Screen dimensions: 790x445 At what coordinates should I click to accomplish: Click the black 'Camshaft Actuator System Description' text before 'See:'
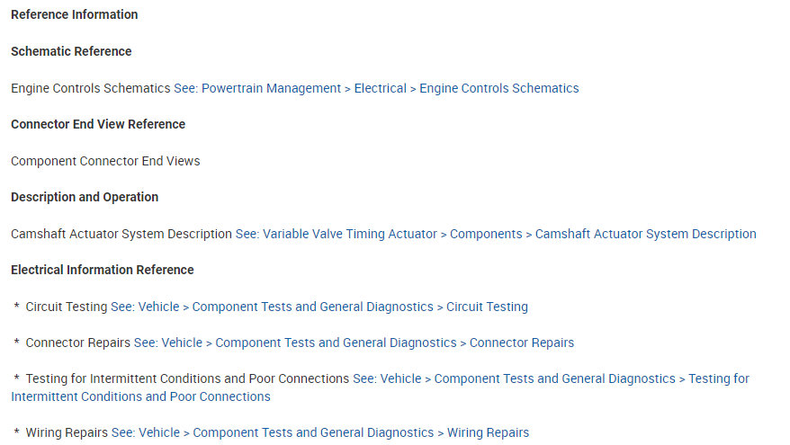[121, 234]
